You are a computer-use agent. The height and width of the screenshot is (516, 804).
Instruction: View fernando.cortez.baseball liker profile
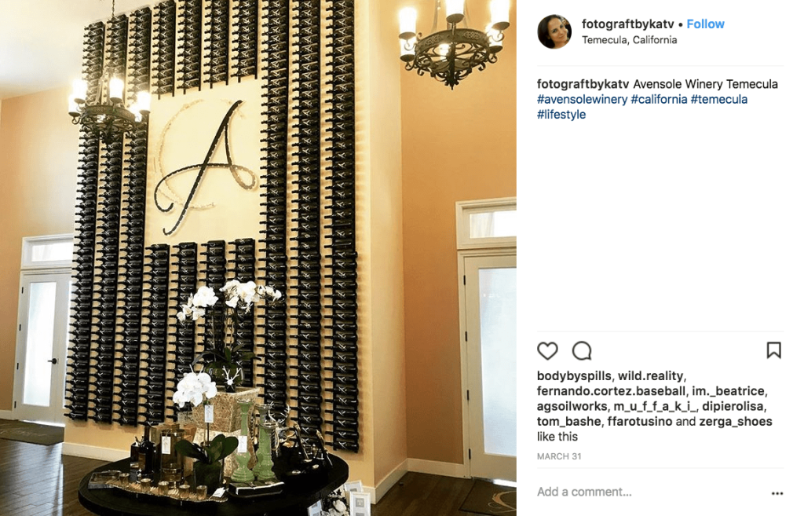coord(611,391)
